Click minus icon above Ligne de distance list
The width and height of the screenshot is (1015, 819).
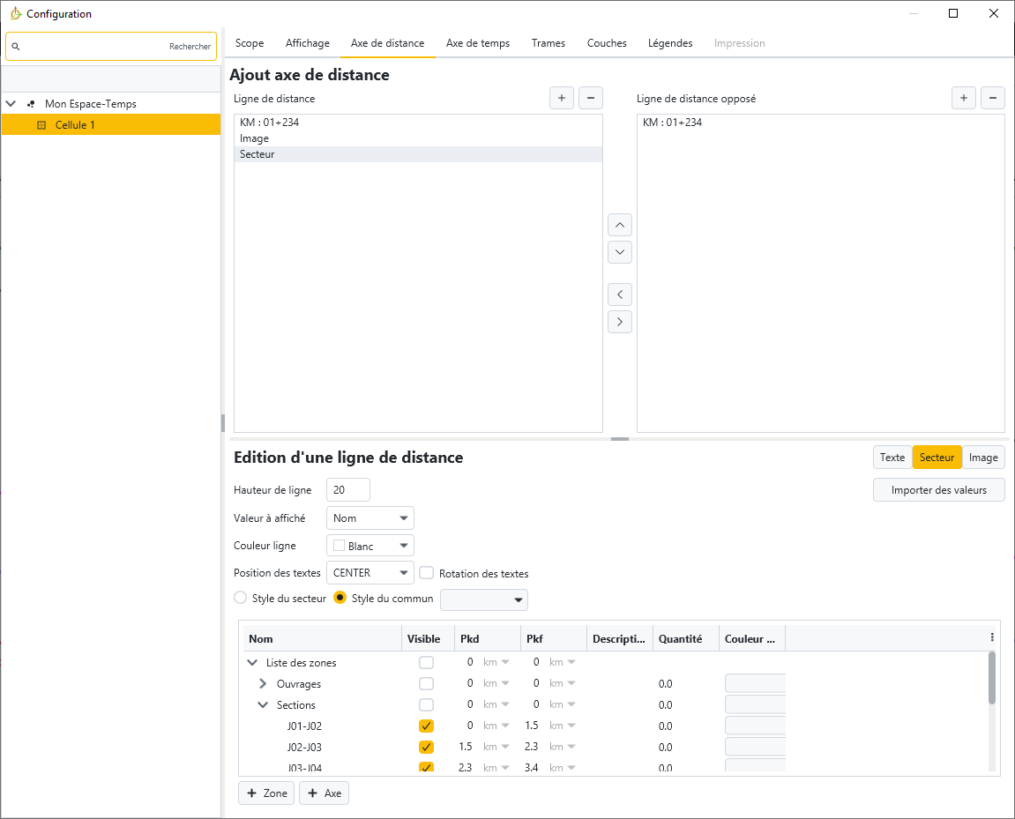[x=591, y=98]
